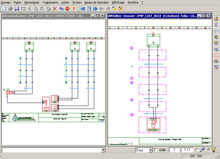Open the Bases de données menu
The height and width of the screenshot is (159, 220).
tap(96, 3)
